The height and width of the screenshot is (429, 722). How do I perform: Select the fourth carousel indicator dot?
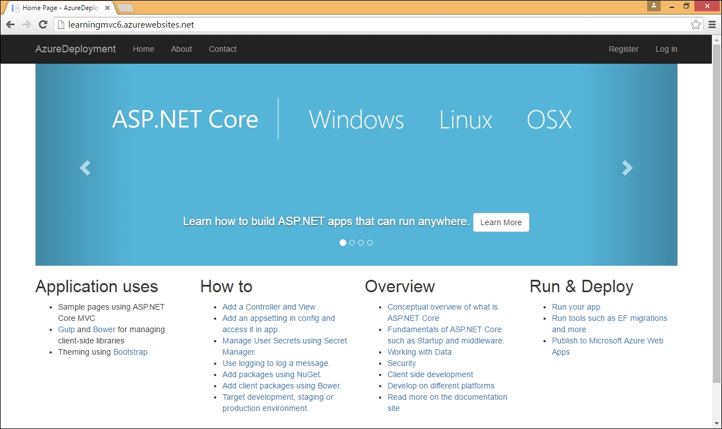(370, 243)
